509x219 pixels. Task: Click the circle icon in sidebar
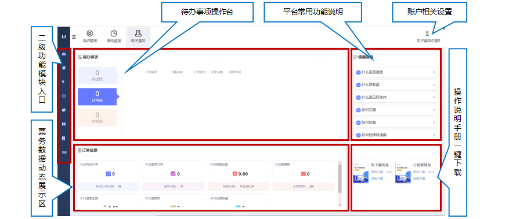64,96
